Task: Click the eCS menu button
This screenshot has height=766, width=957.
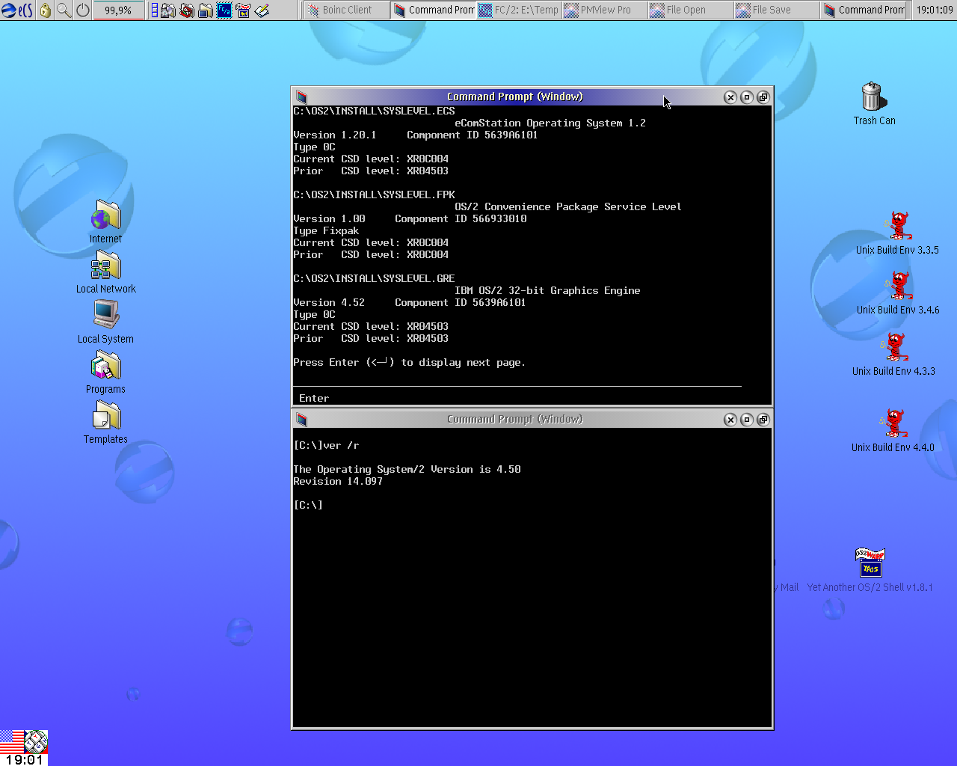Action: [x=16, y=10]
